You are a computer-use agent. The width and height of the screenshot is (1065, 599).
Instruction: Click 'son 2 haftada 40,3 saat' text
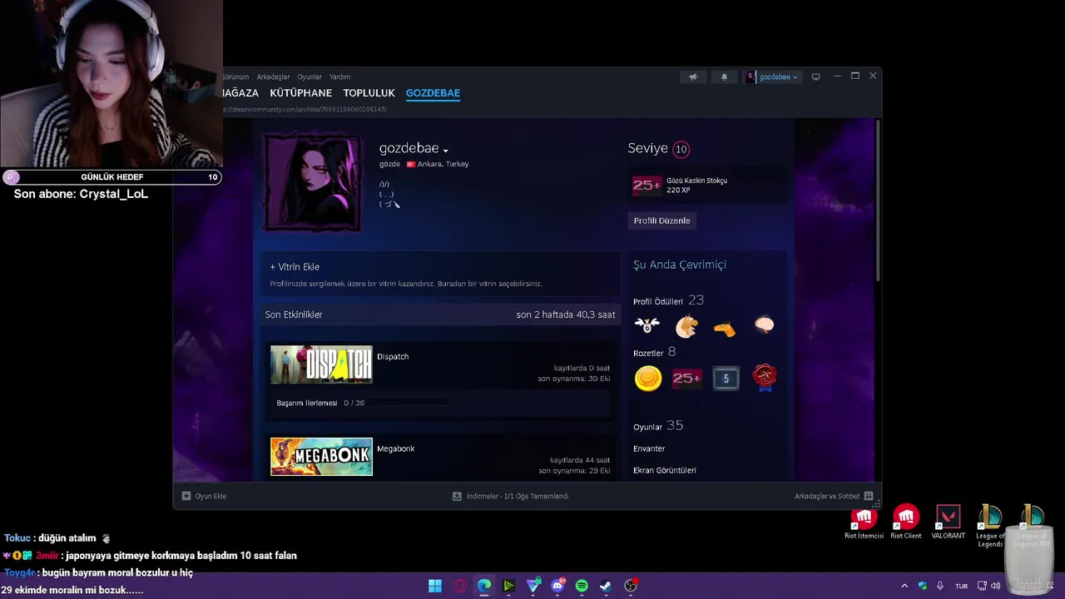click(566, 314)
